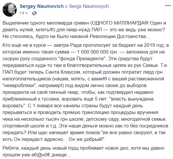Open the post's "14 ч." timestamp
The image size is (173, 159).
[x=24, y=13]
